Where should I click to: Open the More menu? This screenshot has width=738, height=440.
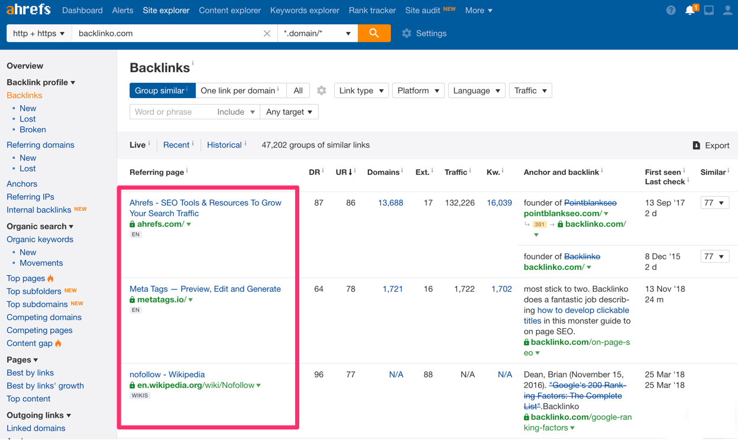[x=478, y=11]
